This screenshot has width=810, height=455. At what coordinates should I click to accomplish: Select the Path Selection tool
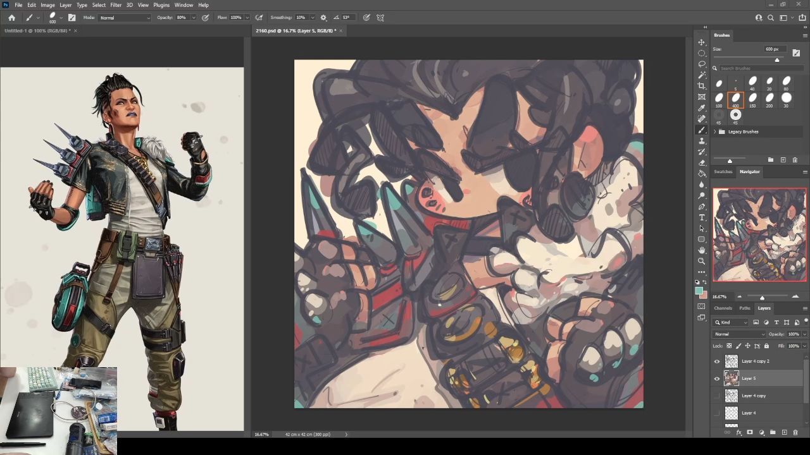pyautogui.click(x=702, y=228)
